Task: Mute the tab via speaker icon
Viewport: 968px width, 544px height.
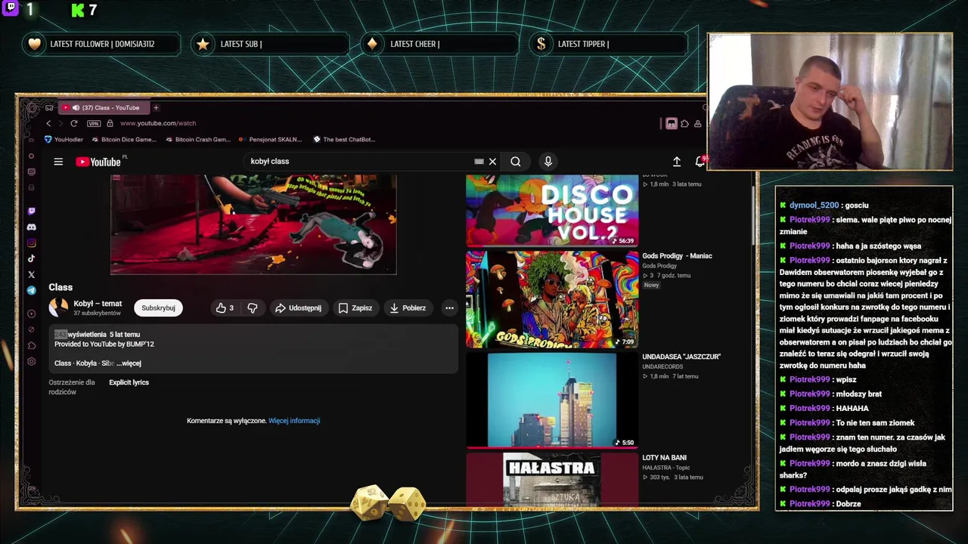Action: point(76,107)
